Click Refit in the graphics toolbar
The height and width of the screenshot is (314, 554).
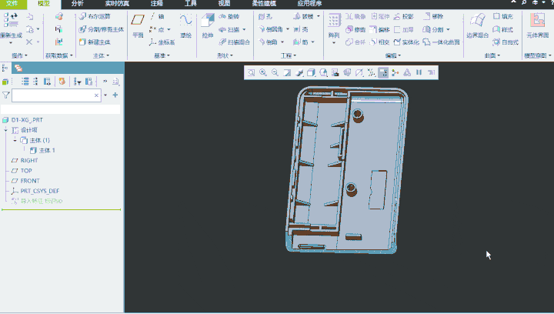pos(251,72)
